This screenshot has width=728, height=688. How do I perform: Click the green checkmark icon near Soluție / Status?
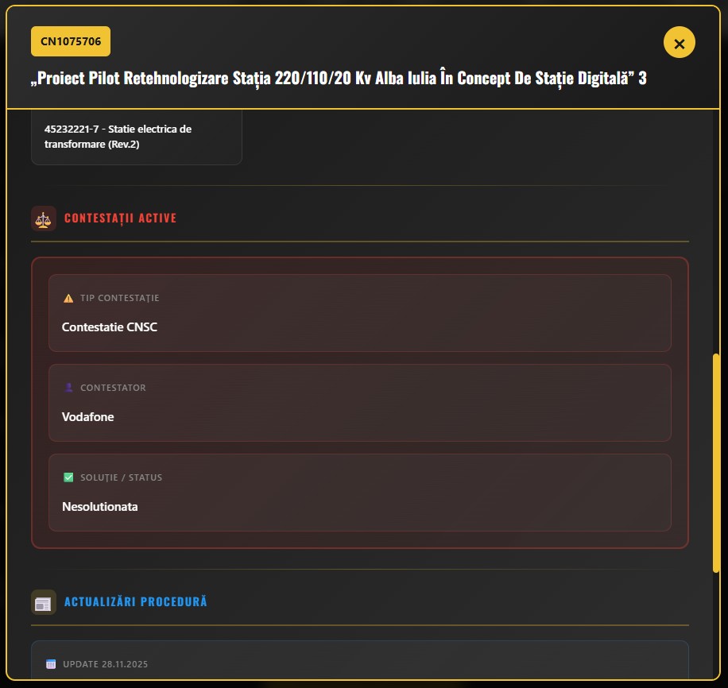[x=68, y=477]
